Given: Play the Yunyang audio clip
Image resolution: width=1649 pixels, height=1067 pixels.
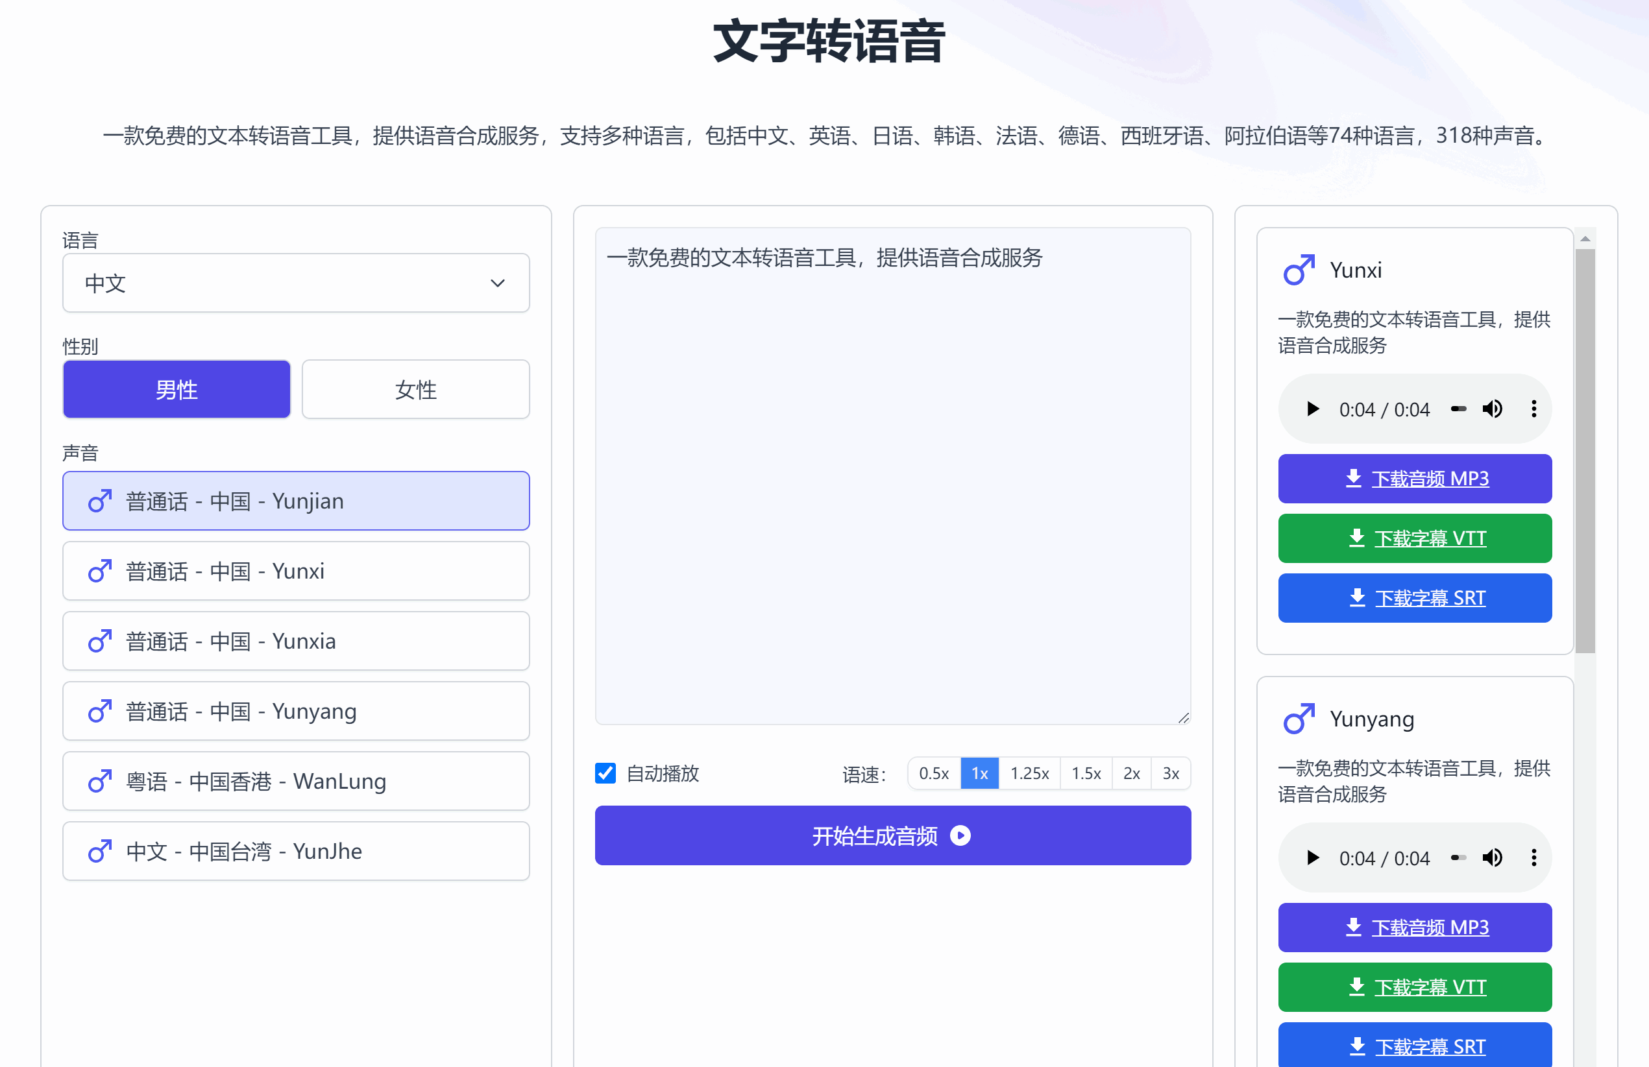Looking at the screenshot, I should click(1312, 858).
